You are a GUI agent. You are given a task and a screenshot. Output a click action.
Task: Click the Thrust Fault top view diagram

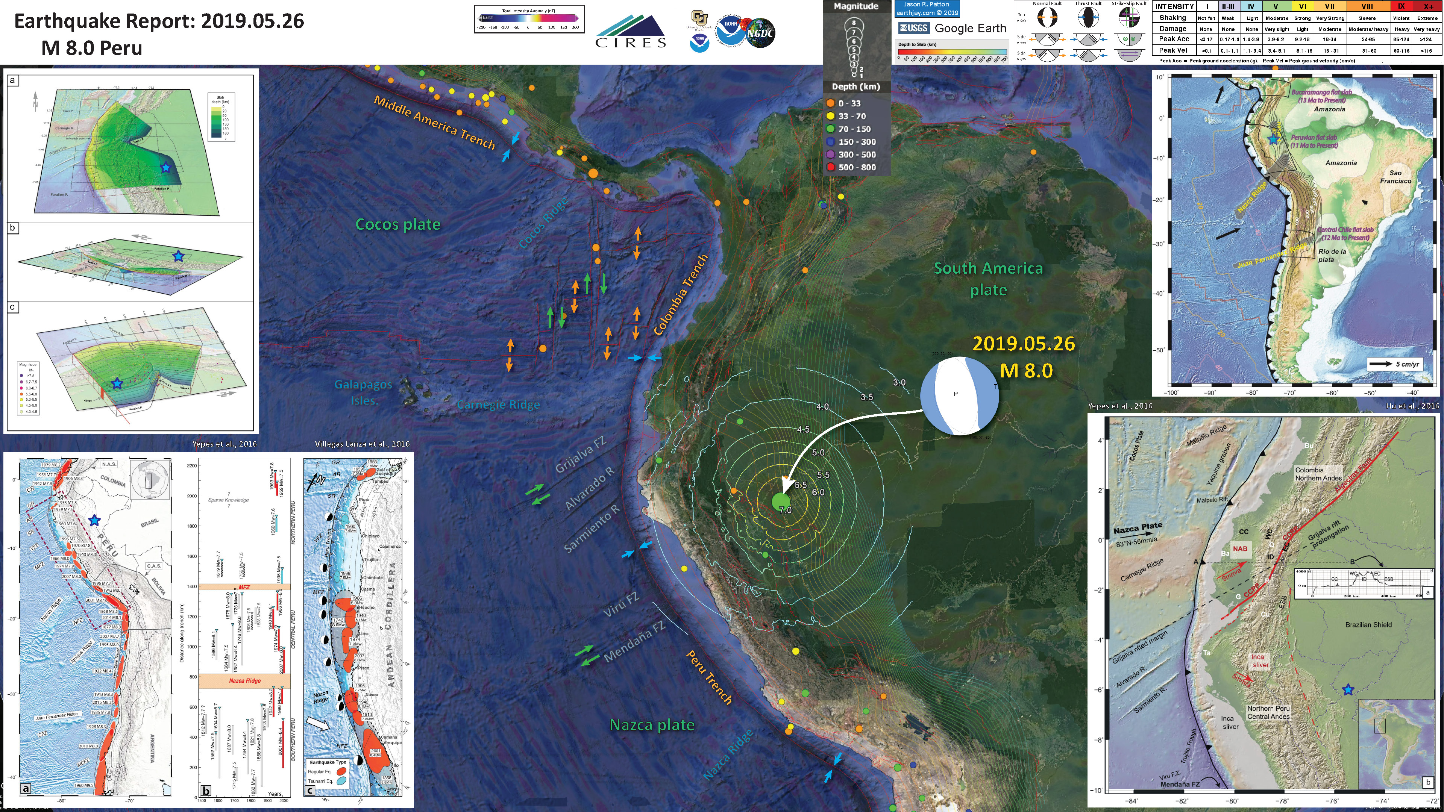[1088, 17]
